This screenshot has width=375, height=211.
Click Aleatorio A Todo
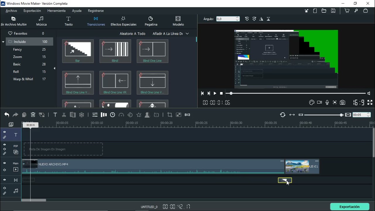point(132,34)
